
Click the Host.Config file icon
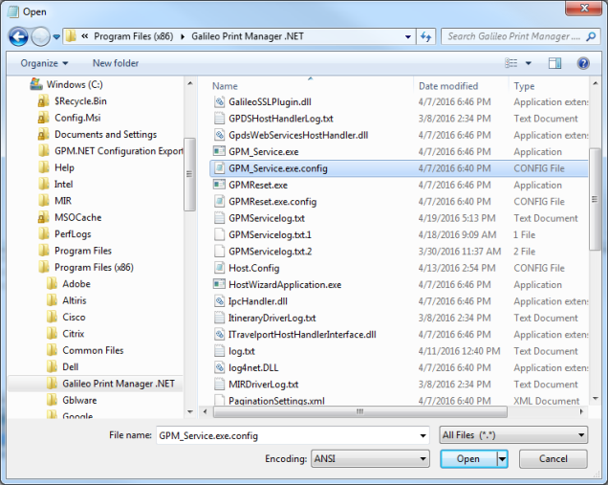[x=219, y=268]
